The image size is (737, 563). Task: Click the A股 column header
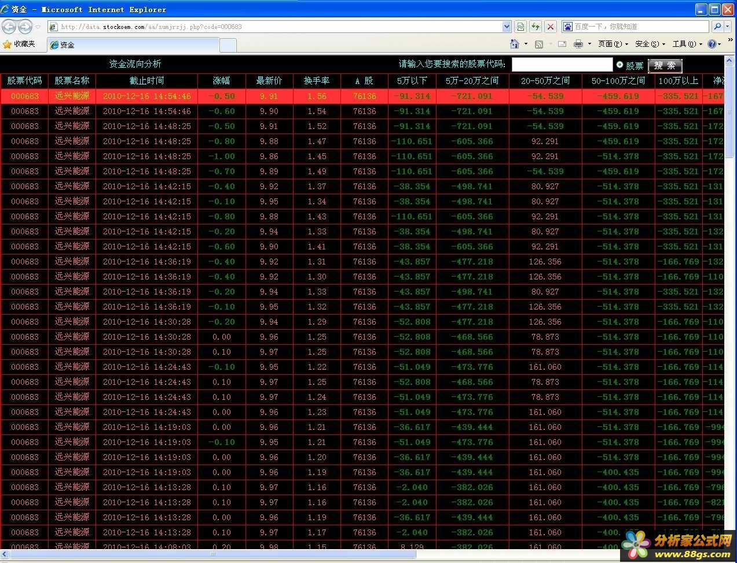pyautogui.click(x=364, y=81)
